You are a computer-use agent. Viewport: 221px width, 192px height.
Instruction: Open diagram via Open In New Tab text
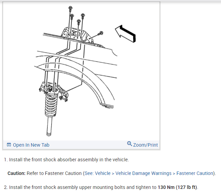pyautogui.click(x=31, y=145)
